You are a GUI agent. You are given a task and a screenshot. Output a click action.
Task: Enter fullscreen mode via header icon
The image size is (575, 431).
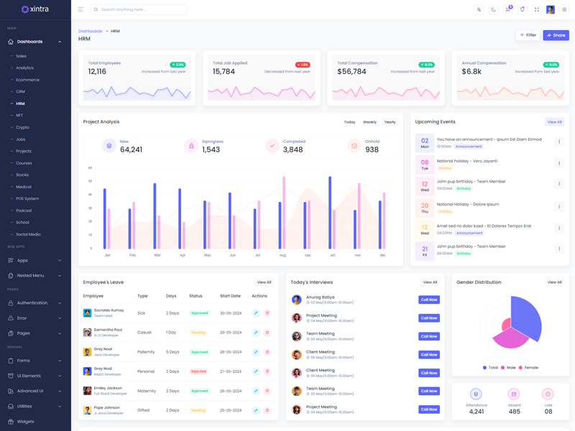pyautogui.click(x=536, y=10)
